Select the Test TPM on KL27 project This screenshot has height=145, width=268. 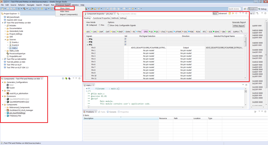click(14, 65)
